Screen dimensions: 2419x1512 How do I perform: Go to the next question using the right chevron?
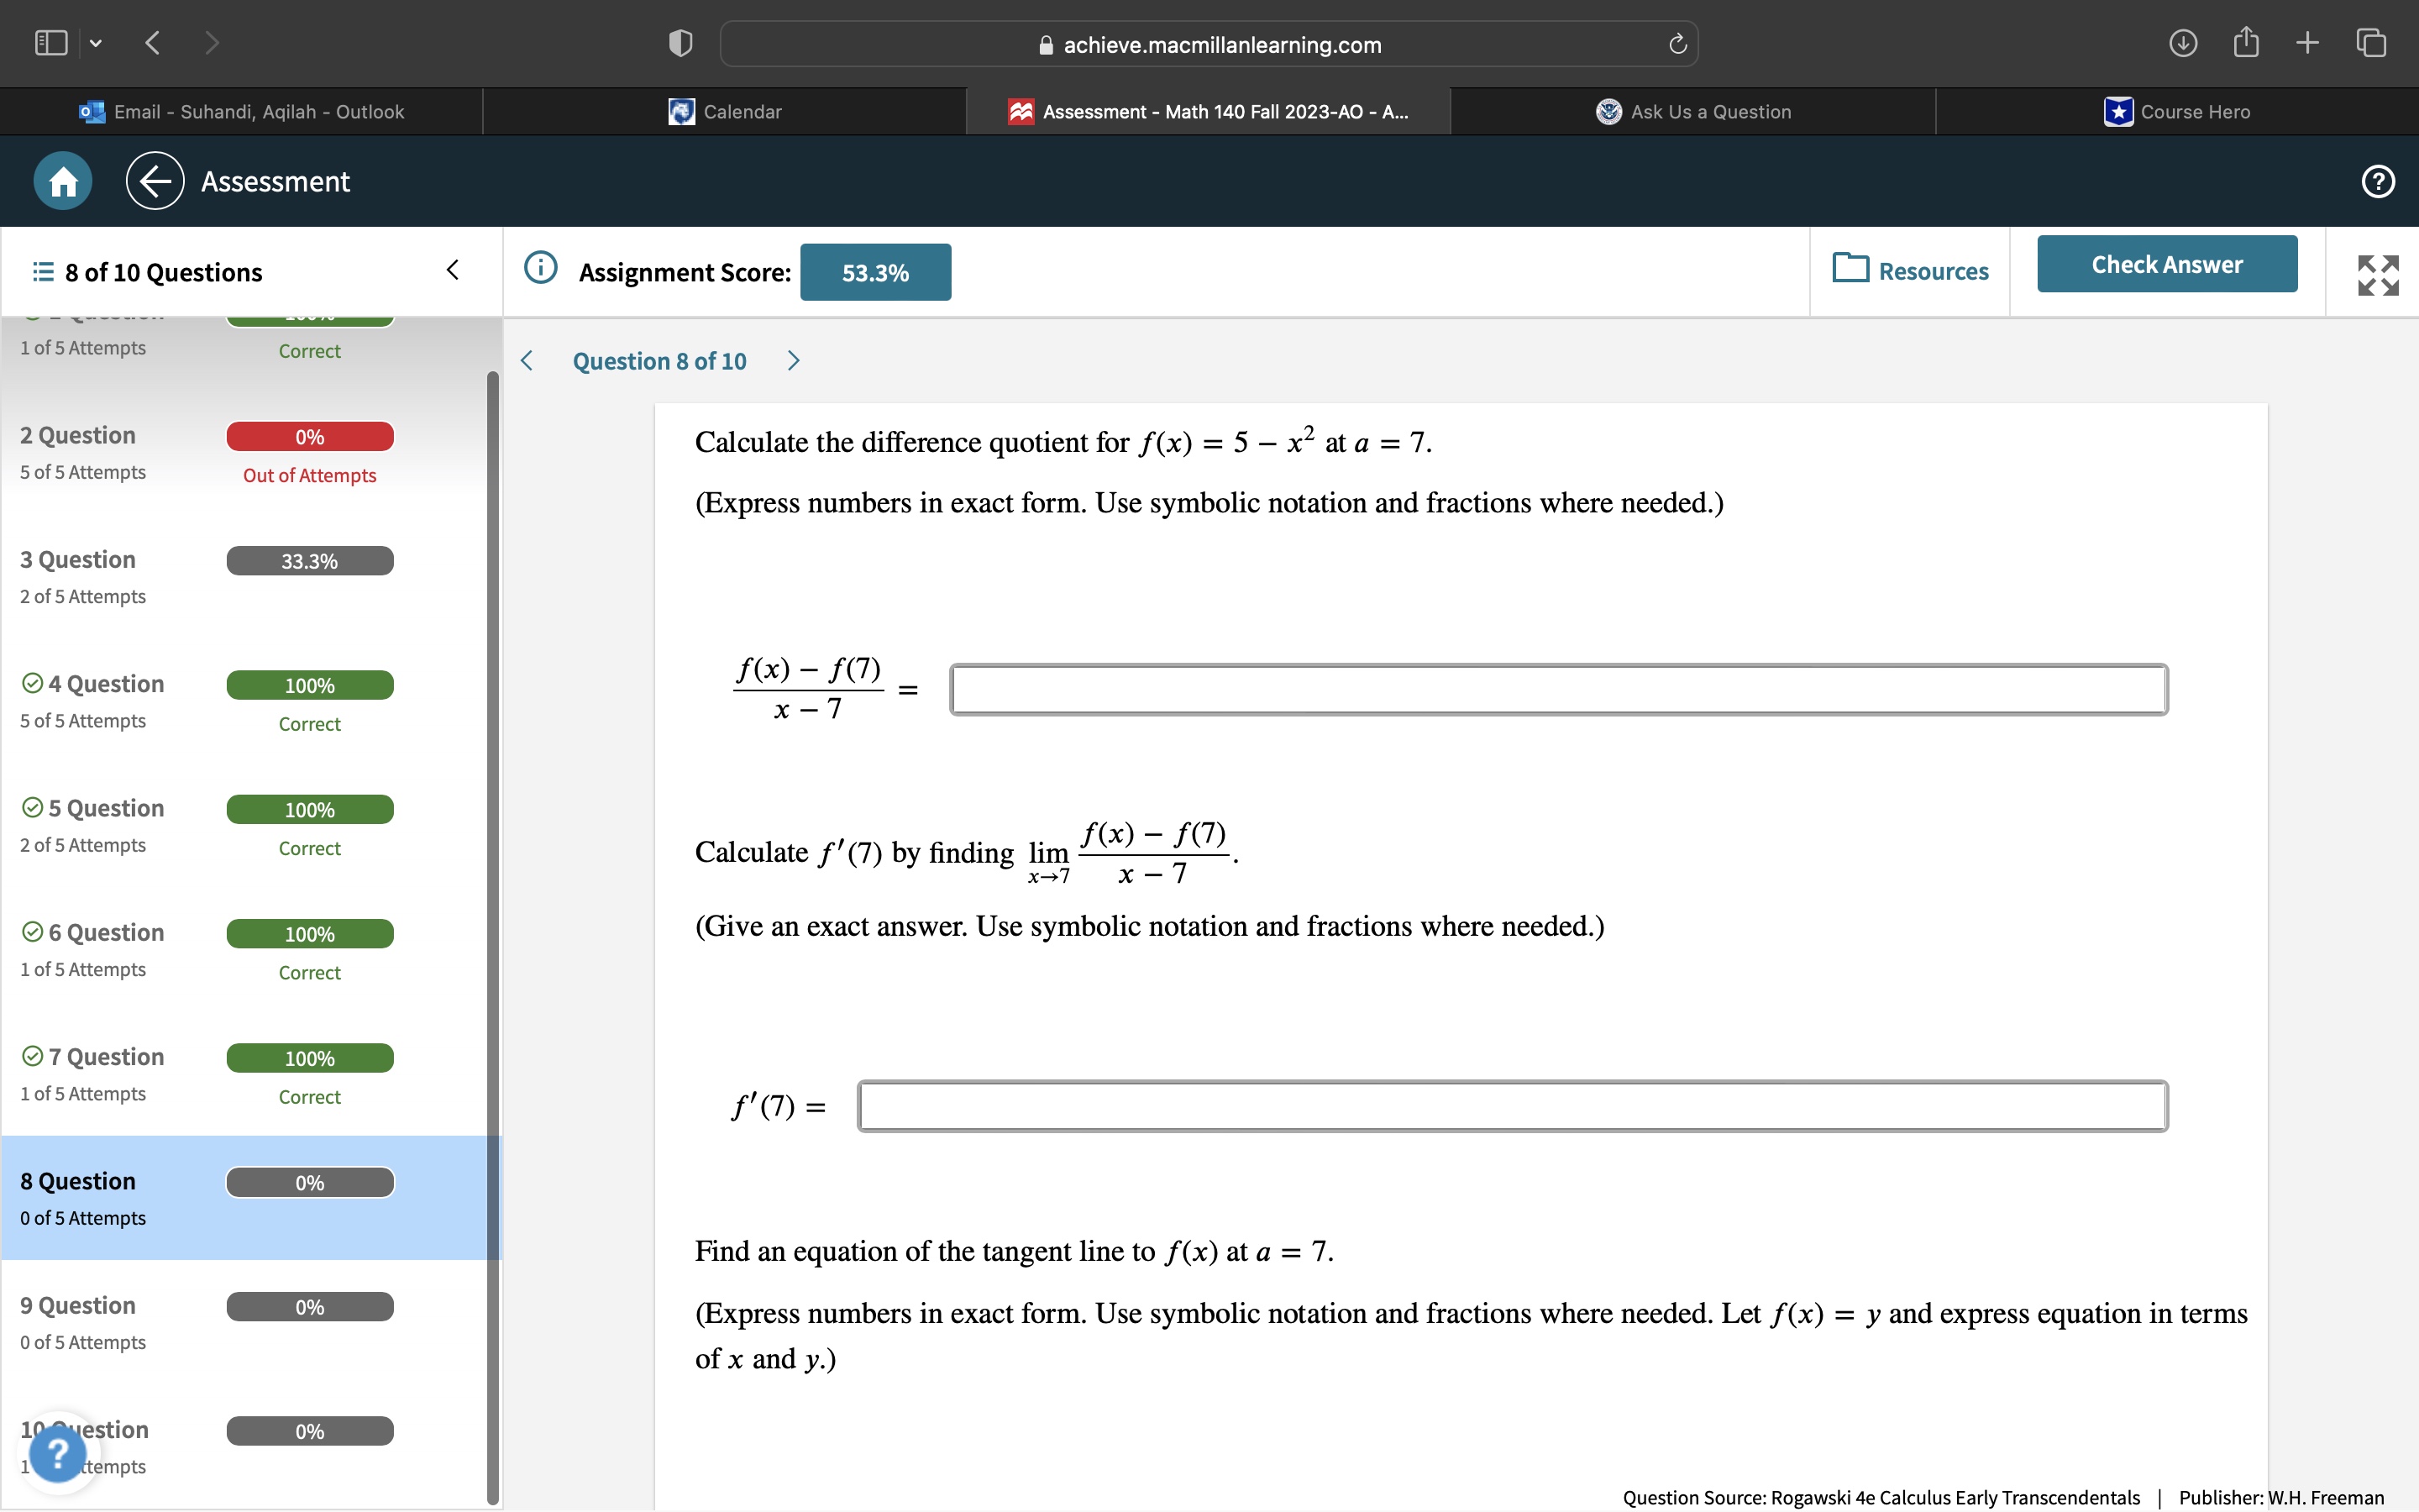(x=793, y=360)
